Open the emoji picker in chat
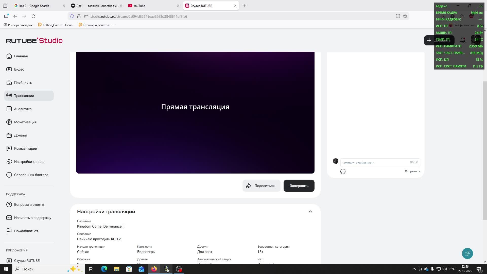 (343, 172)
